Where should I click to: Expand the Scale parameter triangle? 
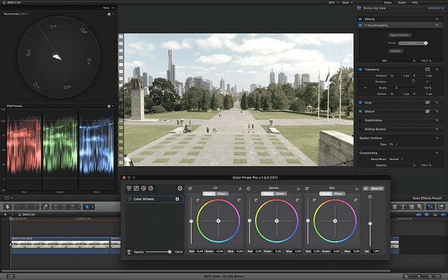click(366, 88)
